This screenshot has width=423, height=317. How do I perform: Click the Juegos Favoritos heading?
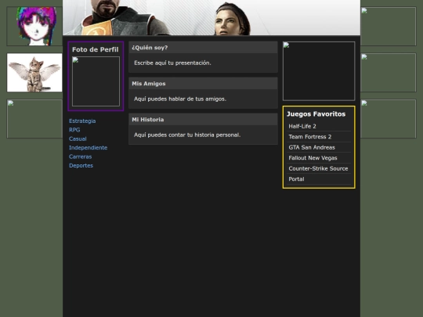point(316,114)
